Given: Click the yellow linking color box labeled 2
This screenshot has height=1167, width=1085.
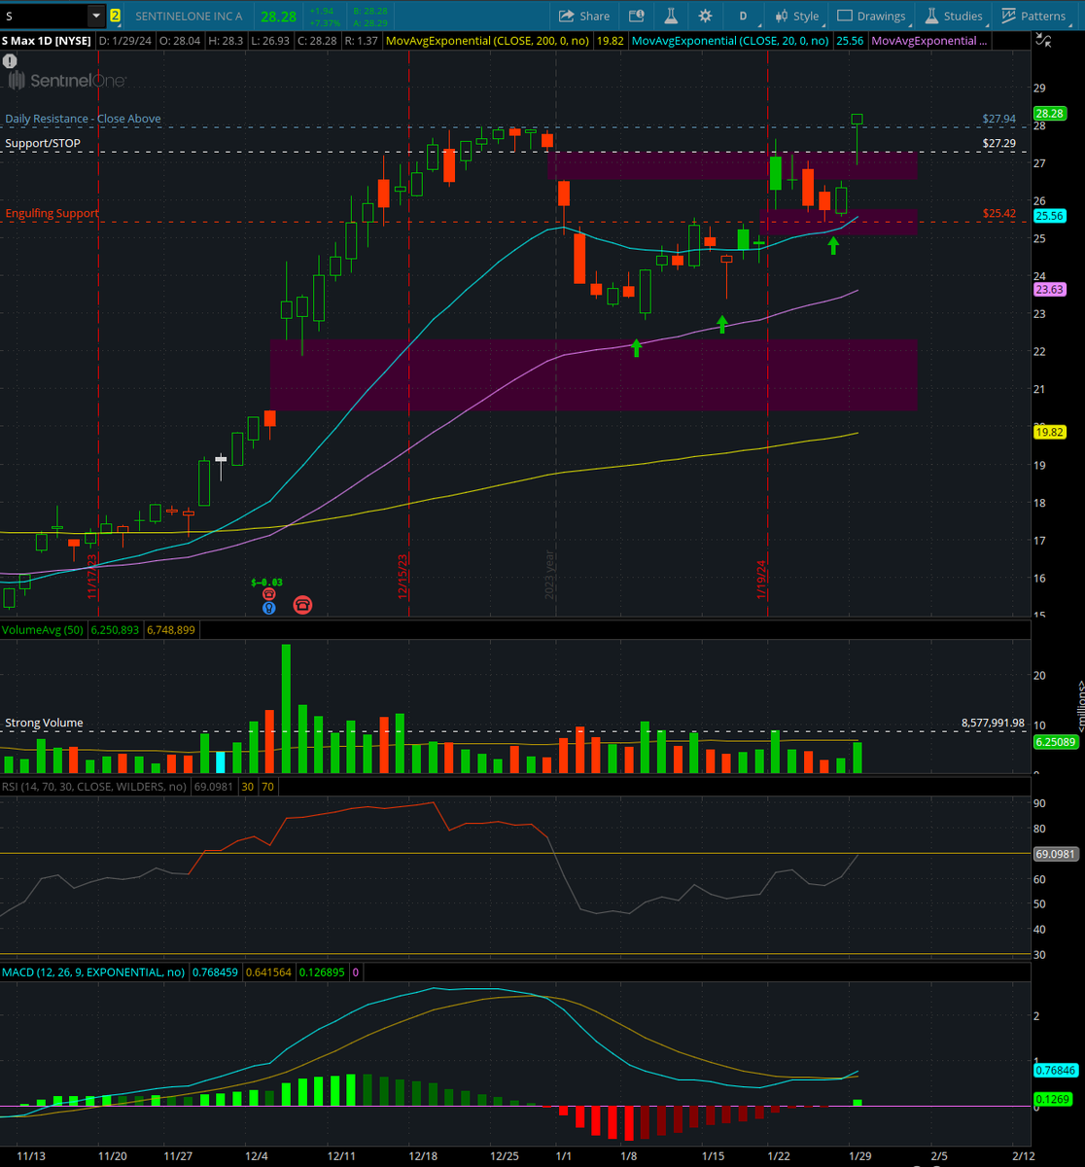Looking at the screenshot, I should click(x=116, y=16).
